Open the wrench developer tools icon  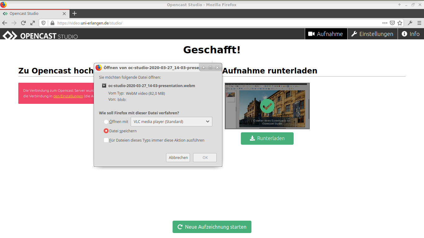click(410, 23)
